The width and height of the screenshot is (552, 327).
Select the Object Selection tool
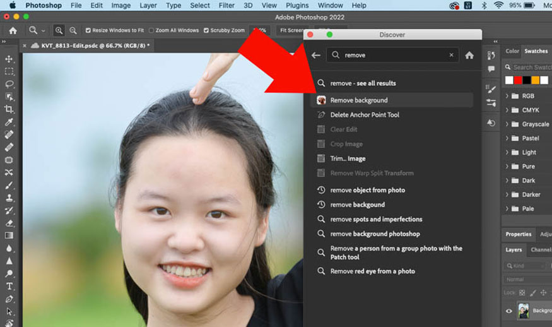(x=9, y=97)
